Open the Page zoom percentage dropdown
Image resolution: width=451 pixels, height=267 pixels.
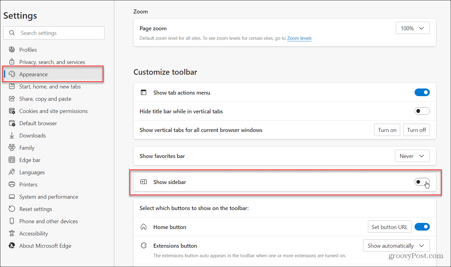[412, 28]
